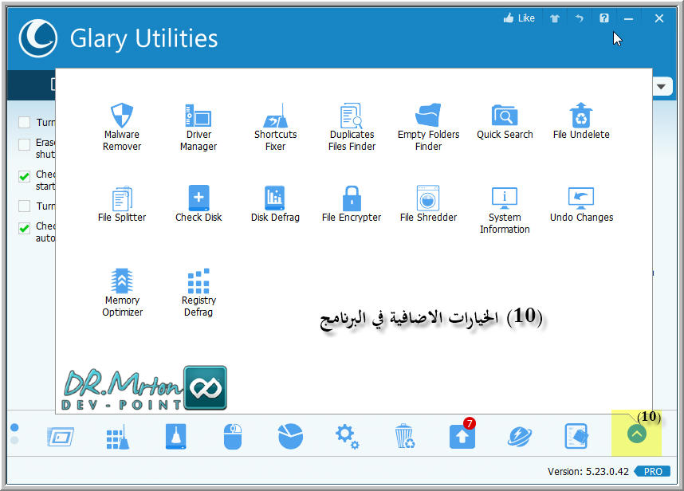Click the monitor overview icon in bottom toolbar
The image size is (684, 491).
(x=61, y=437)
